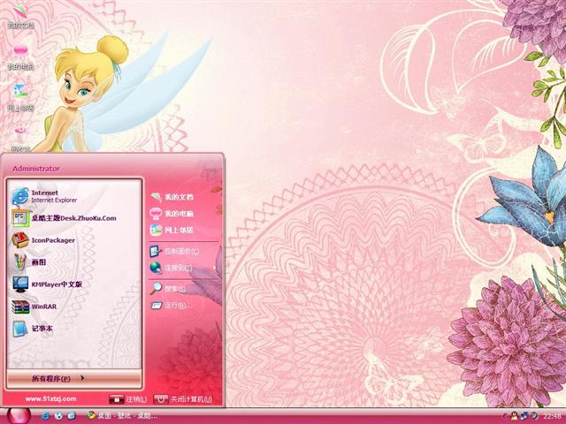Viewport: 566px width, 424px height.
Task: Open 记事本 Notepad
Action: 33,329
